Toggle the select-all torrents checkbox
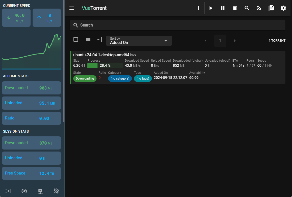 click(76, 39)
